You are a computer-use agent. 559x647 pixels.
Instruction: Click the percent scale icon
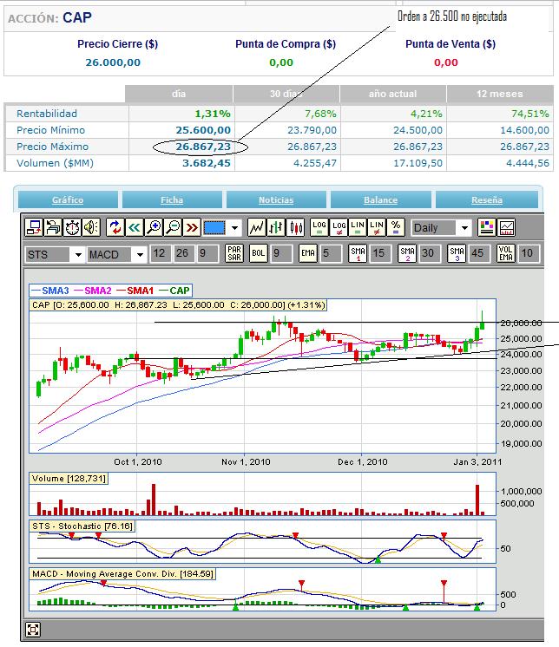coord(396,227)
